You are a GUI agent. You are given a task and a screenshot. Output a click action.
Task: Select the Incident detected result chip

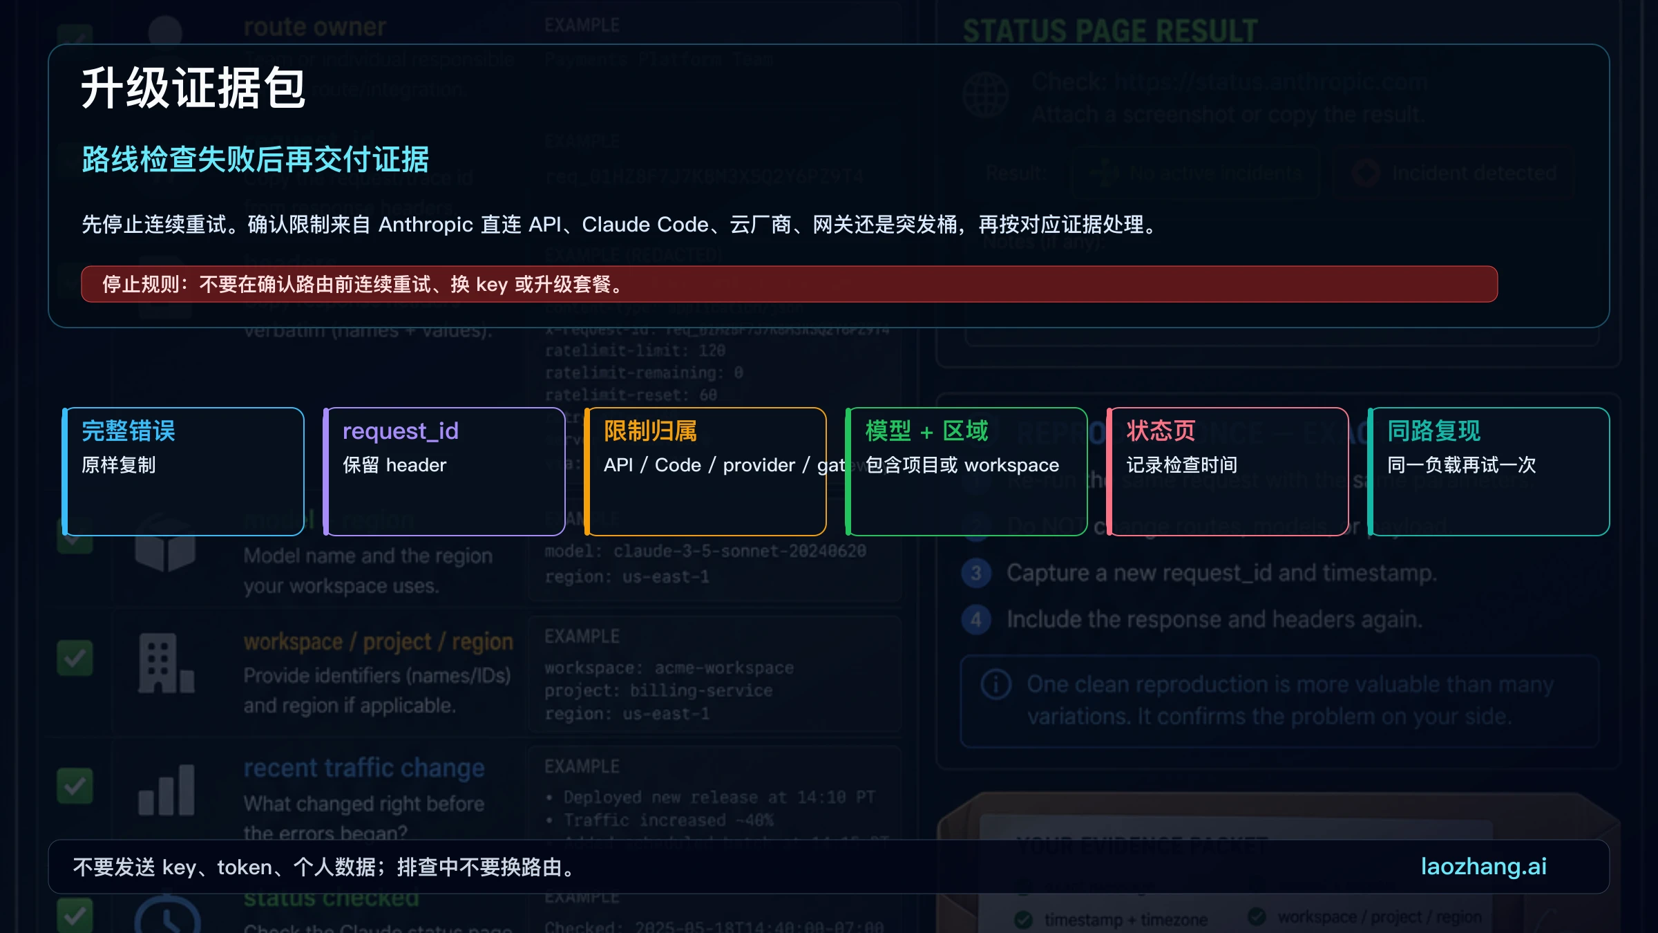tap(1453, 173)
